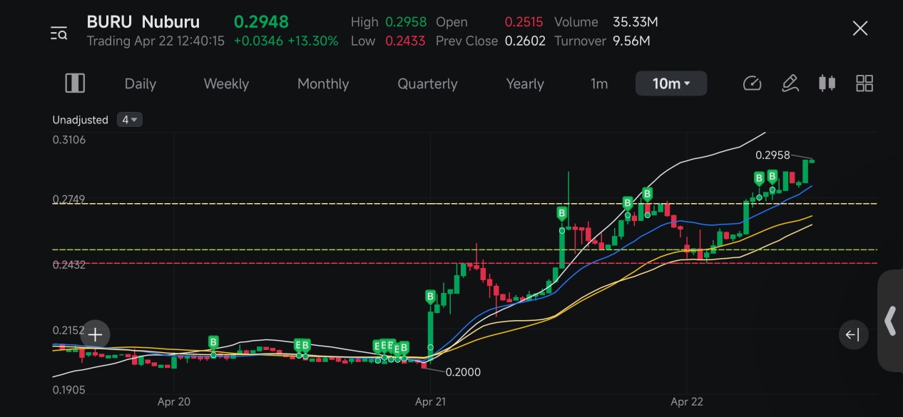This screenshot has width=903, height=417.
Task: Select the pencil drawing tool
Action: pos(790,83)
